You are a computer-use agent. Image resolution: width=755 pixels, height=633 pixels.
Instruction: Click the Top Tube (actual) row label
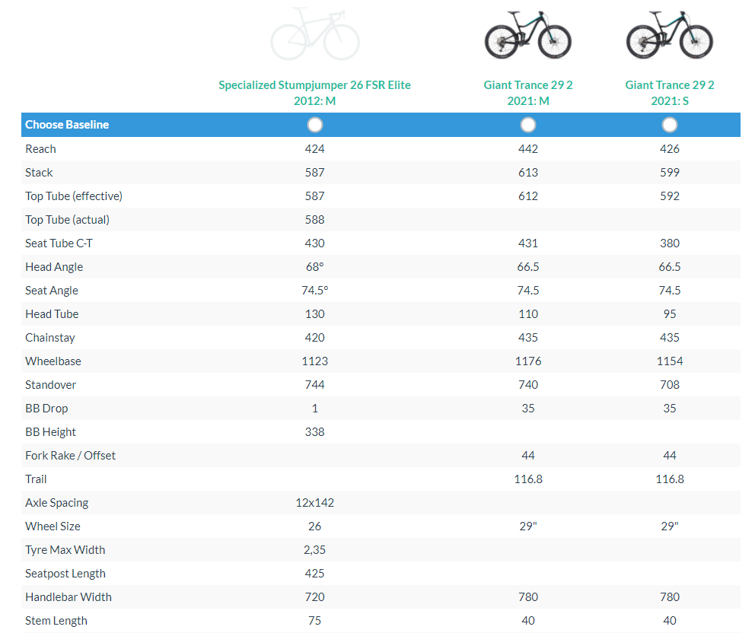[68, 220]
